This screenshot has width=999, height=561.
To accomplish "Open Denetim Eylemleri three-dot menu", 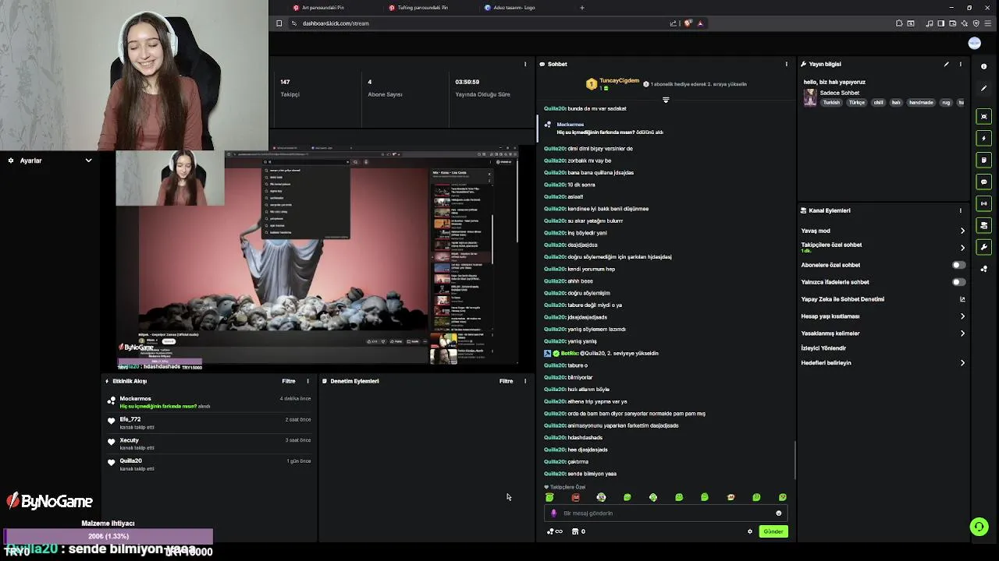I will [525, 381].
